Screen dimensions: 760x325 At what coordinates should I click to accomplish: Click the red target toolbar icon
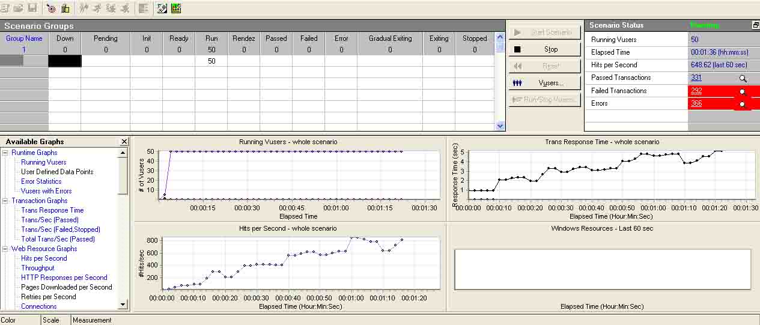(x=51, y=8)
